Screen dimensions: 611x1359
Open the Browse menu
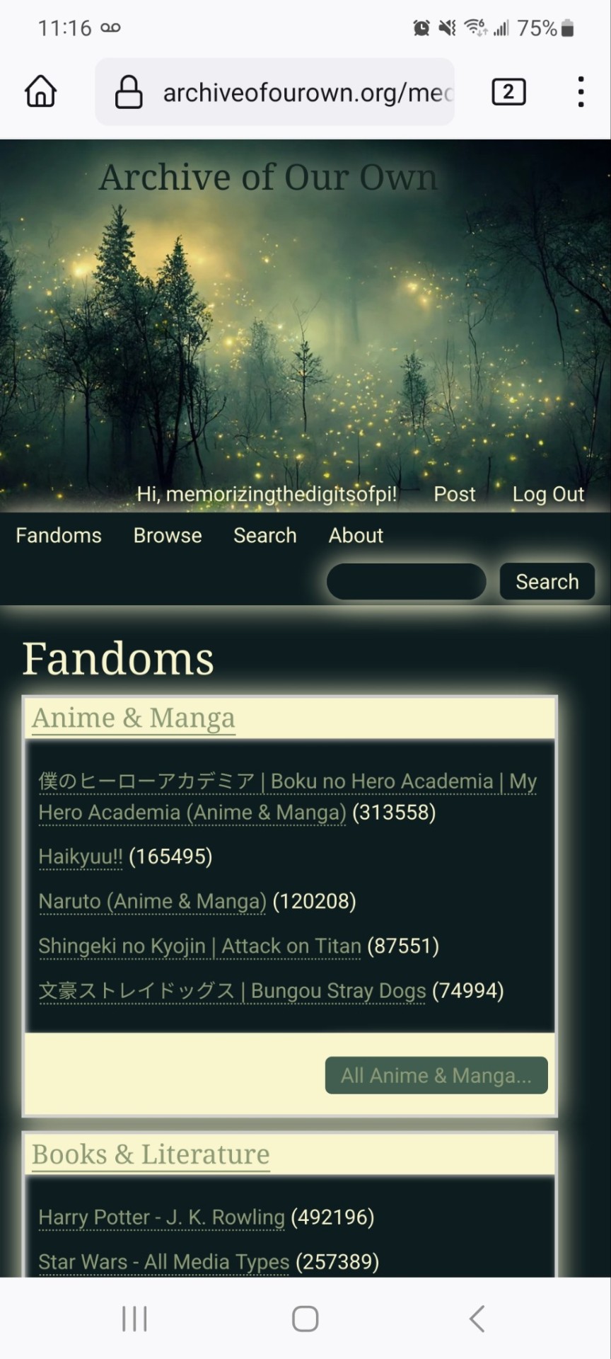(x=168, y=535)
